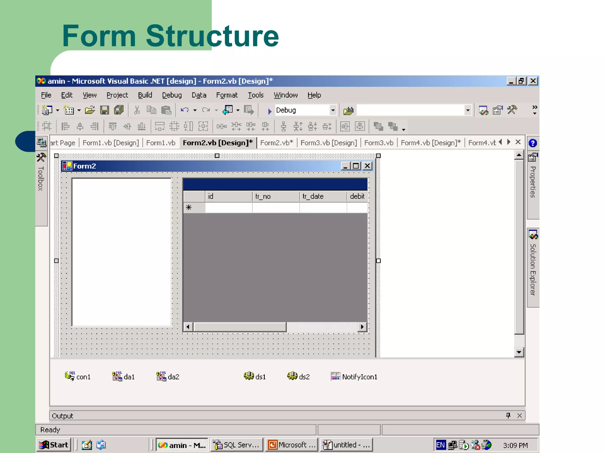Click the tr_date column header
The width and height of the screenshot is (605, 453).
(323, 196)
